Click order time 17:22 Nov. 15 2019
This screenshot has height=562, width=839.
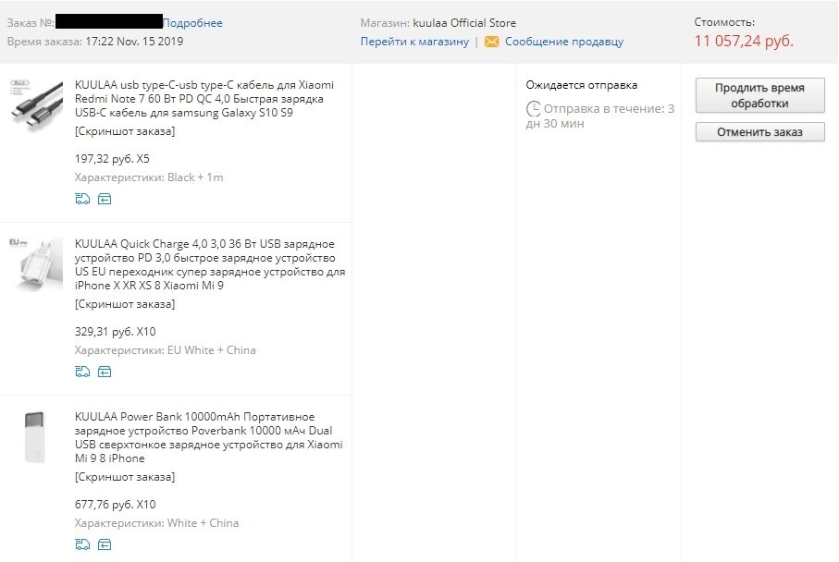pos(134,42)
